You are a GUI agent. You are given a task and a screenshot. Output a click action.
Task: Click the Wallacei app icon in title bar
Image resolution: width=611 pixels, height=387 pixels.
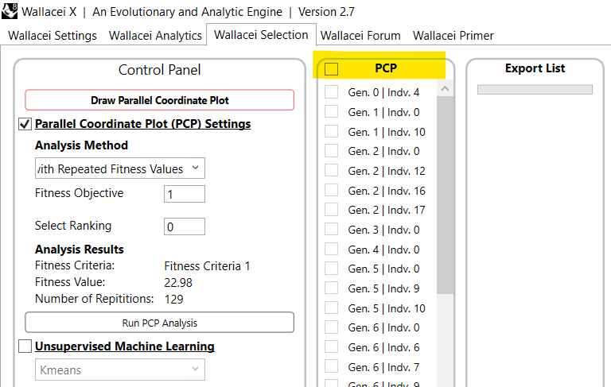pyautogui.click(x=10, y=10)
